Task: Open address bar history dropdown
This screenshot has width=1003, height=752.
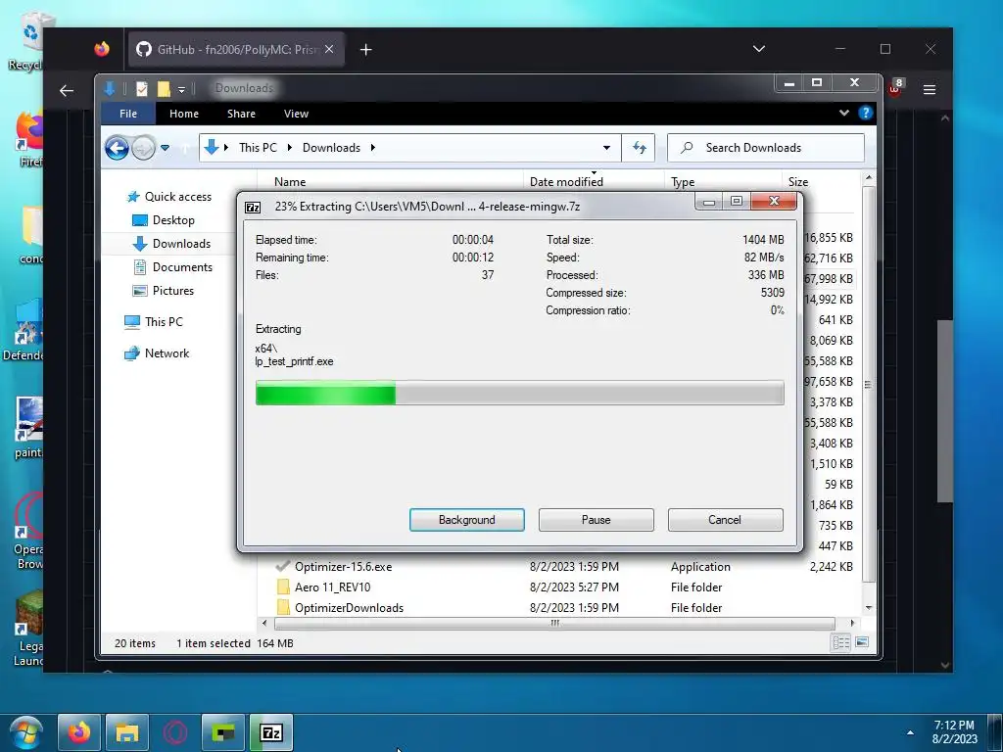Action: point(606,149)
